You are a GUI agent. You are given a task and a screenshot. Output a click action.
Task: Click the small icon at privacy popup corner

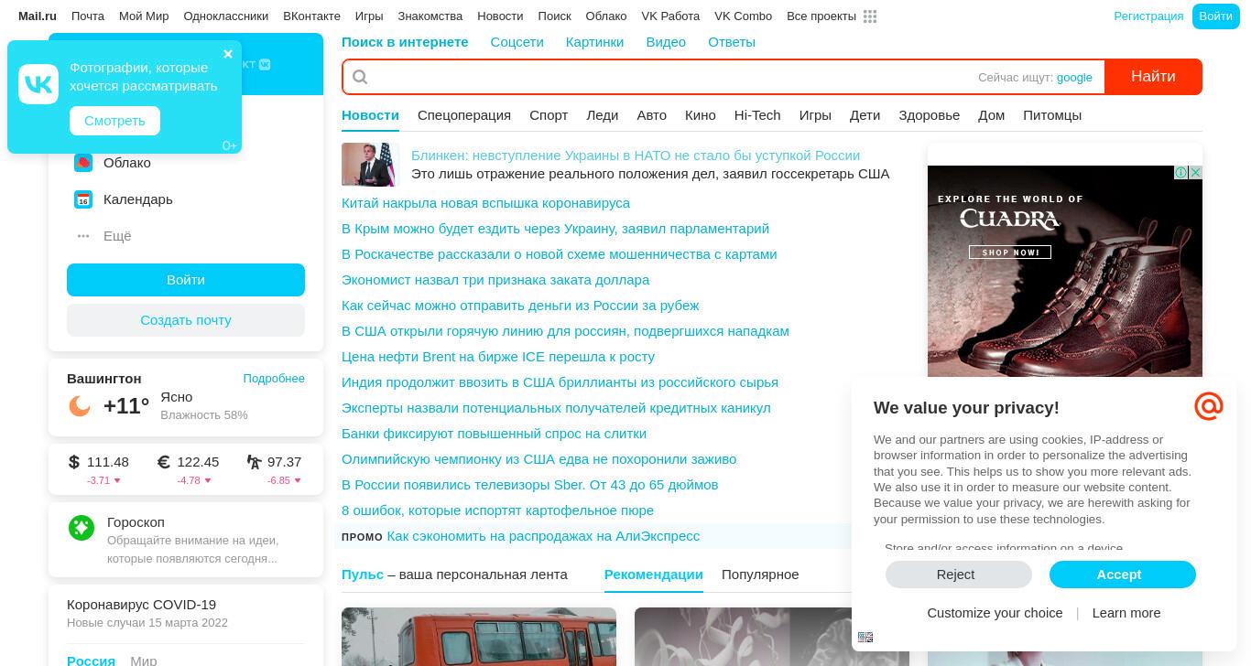click(865, 638)
